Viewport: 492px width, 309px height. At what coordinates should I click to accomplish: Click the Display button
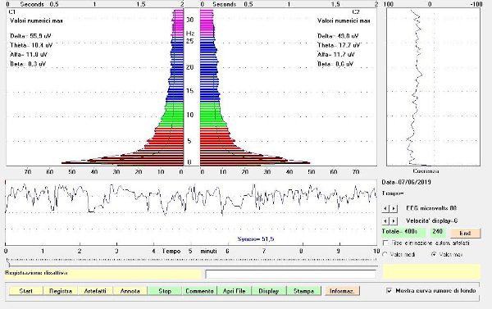point(269,291)
